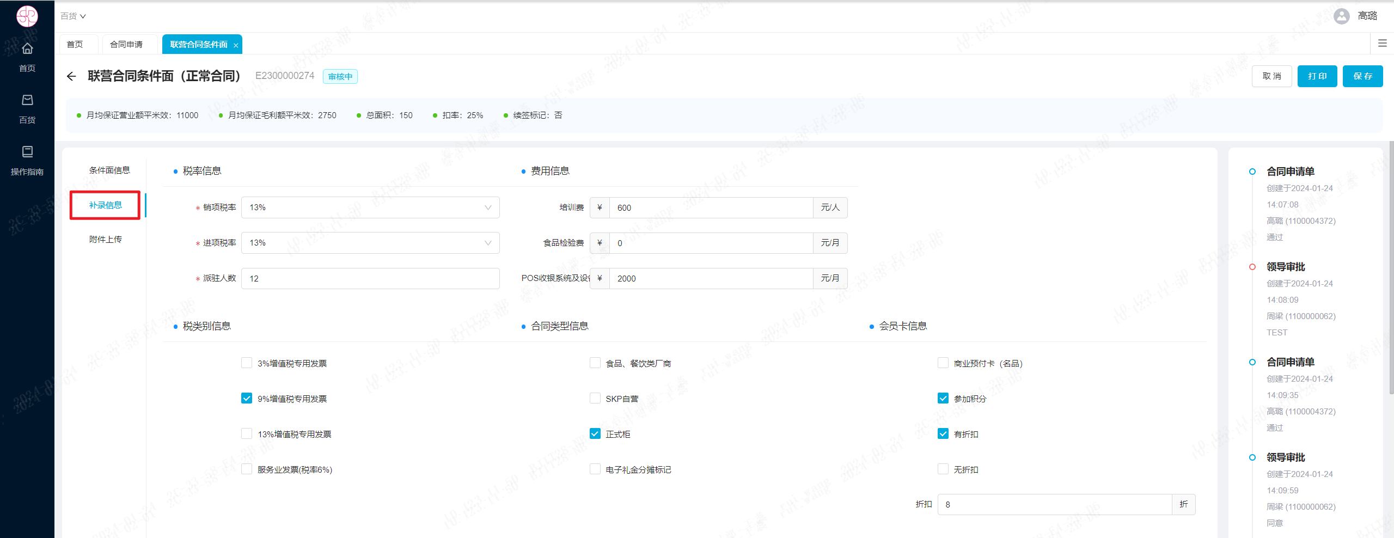The height and width of the screenshot is (538, 1394).
Task: Uncheck 参加积分 option
Action: coord(943,399)
